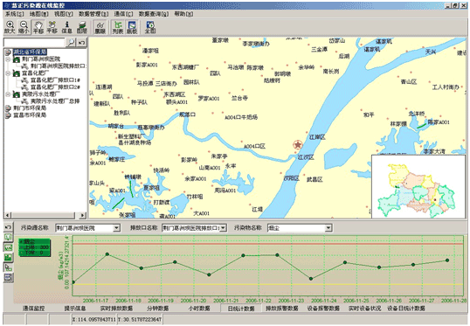Click the red star marker on map

(297, 145)
